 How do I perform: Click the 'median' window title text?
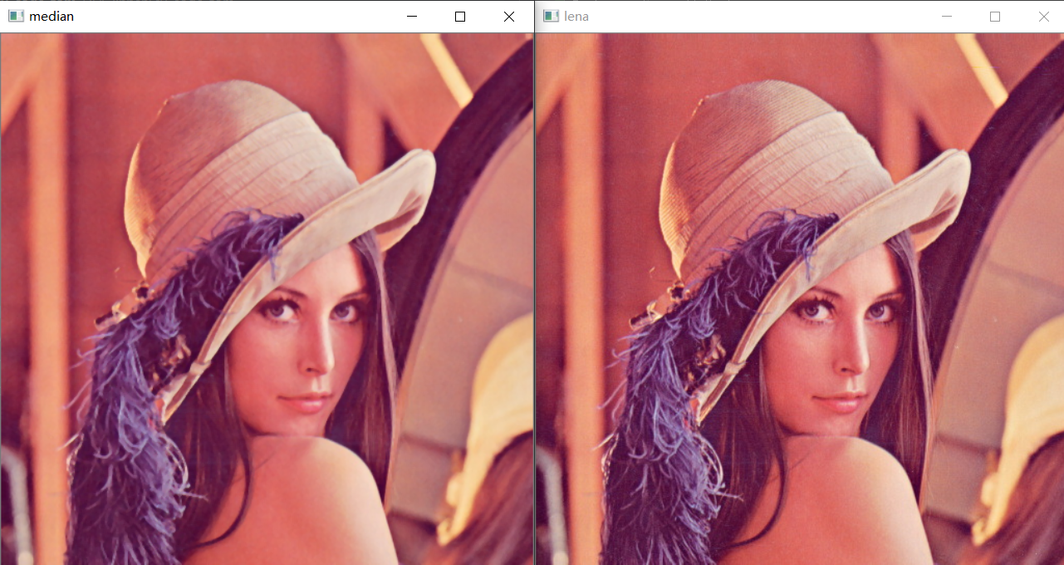coord(51,16)
